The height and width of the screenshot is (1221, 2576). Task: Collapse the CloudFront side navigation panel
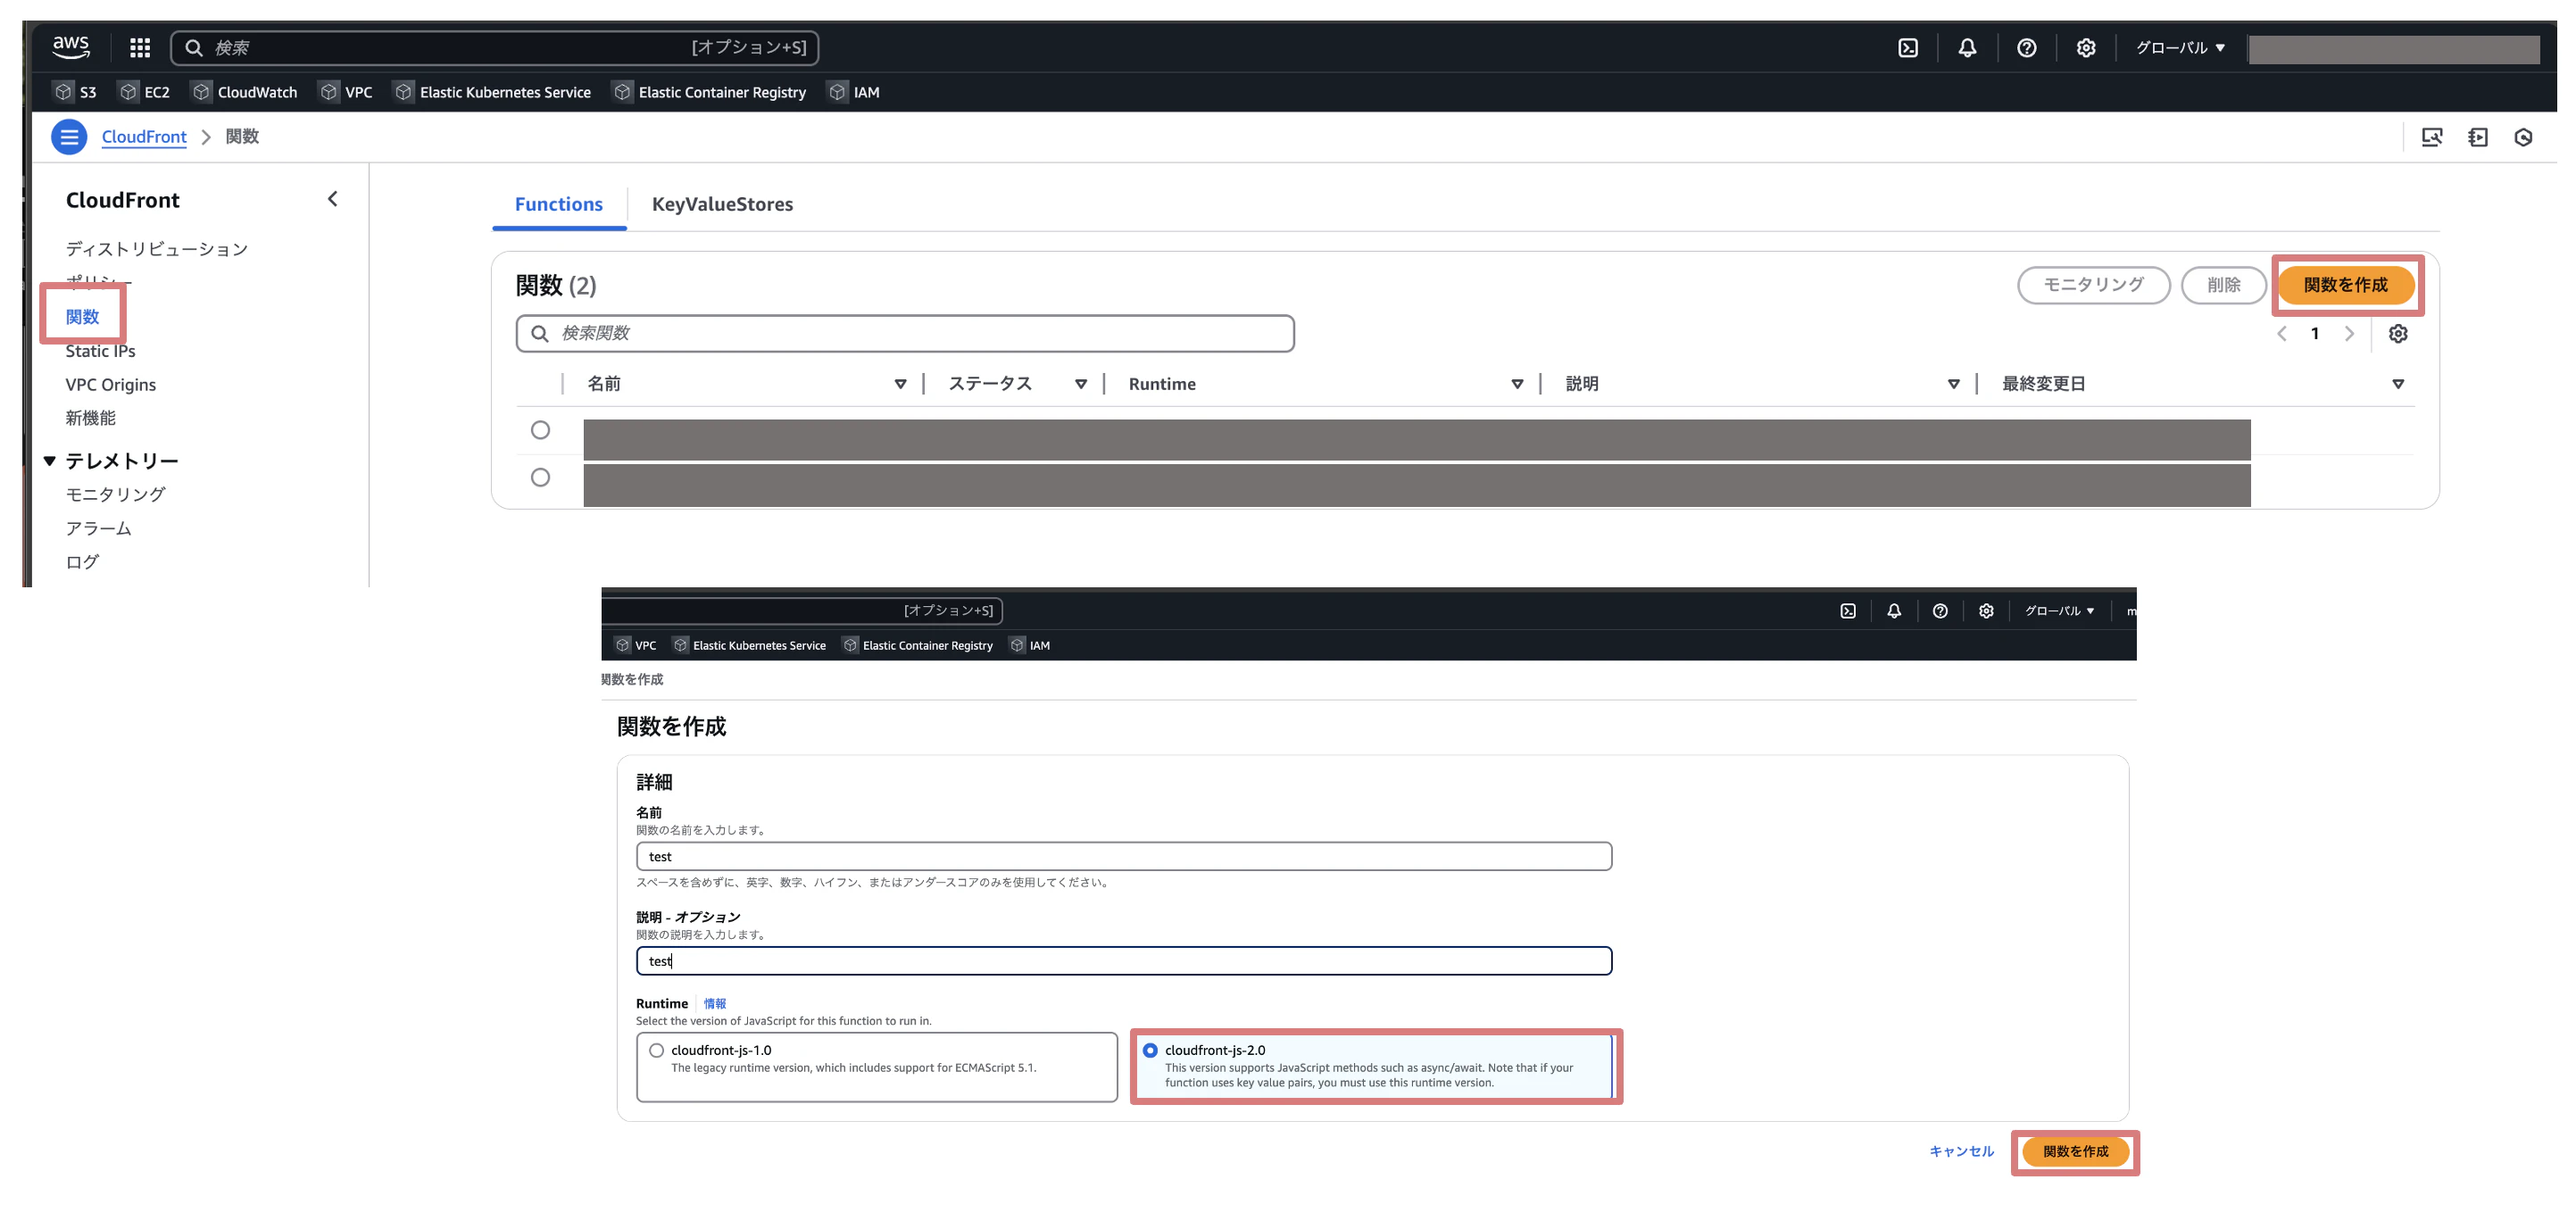(333, 199)
